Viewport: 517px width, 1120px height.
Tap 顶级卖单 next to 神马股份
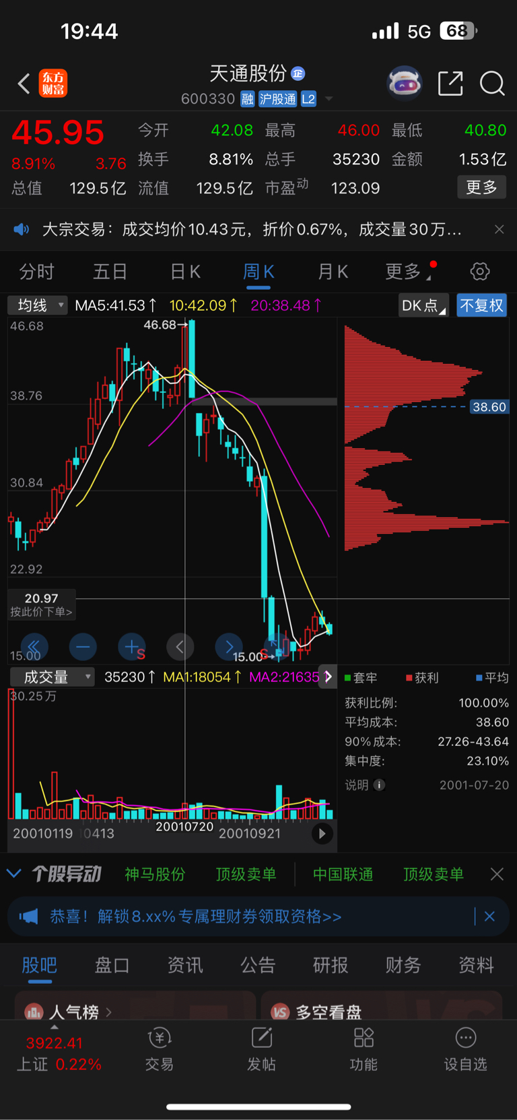(x=246, y=874)
